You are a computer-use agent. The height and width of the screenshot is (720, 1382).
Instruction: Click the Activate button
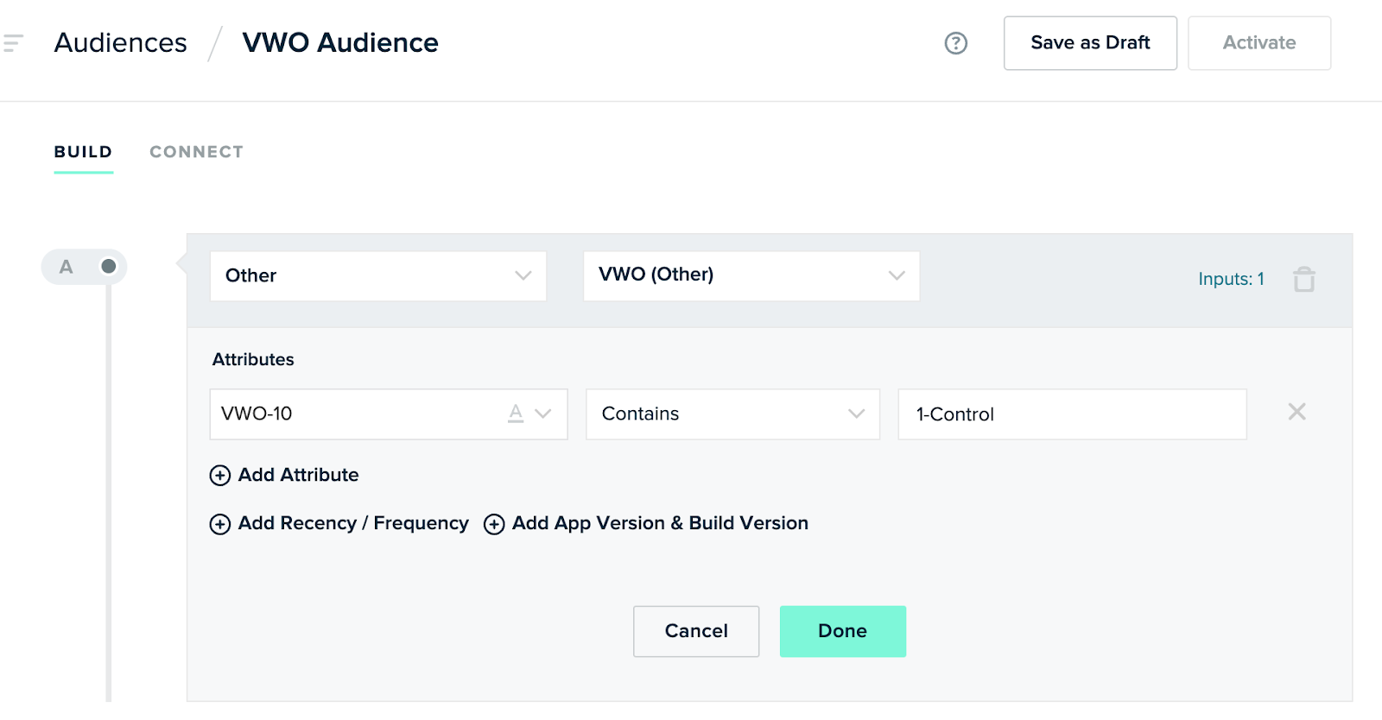click(1259, 43)
